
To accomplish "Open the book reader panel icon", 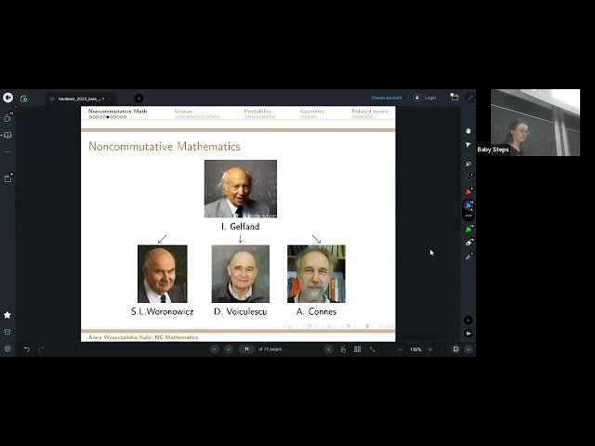I will pyautogui.click(x=7, y=135).
